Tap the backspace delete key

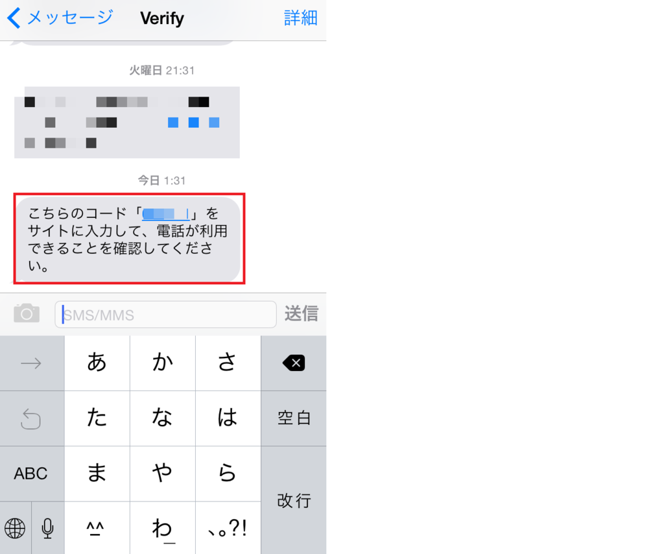point(294,363)
